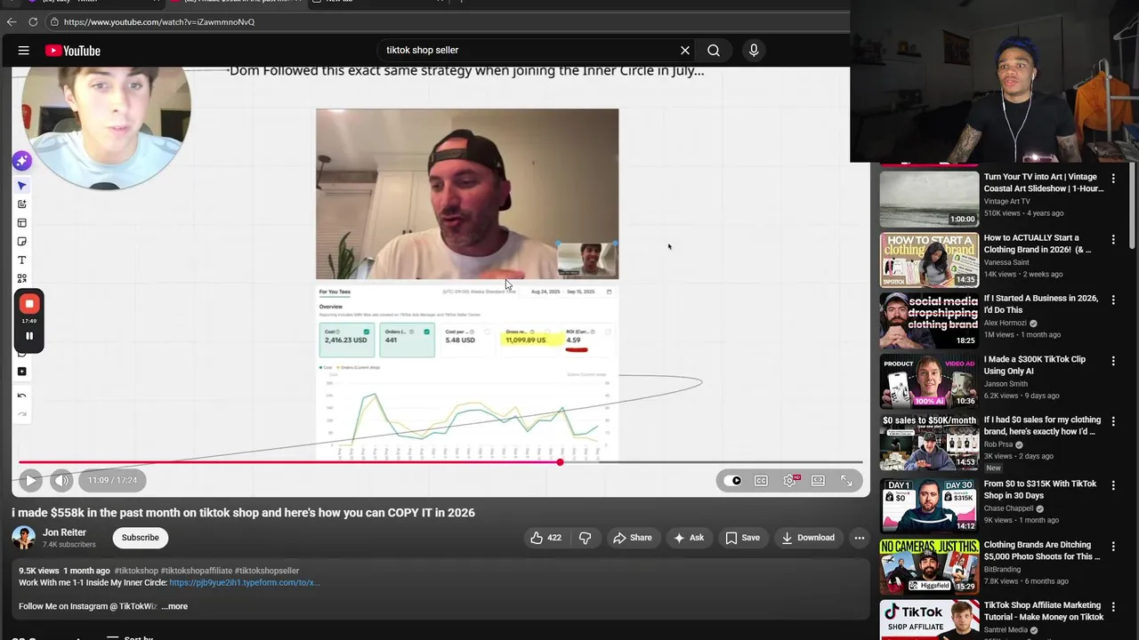Expand the description with ...more
The width and height of the screenshot is (1139, 640).
[x=174, y=606]
